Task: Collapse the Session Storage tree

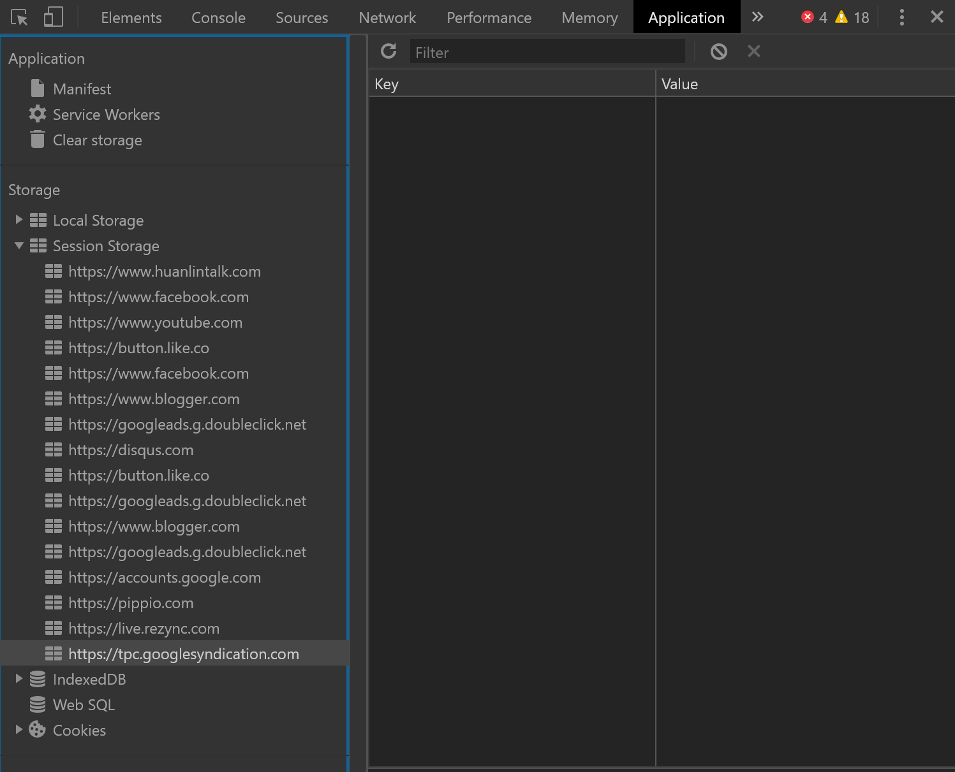Action: click(x=19, y=245)
